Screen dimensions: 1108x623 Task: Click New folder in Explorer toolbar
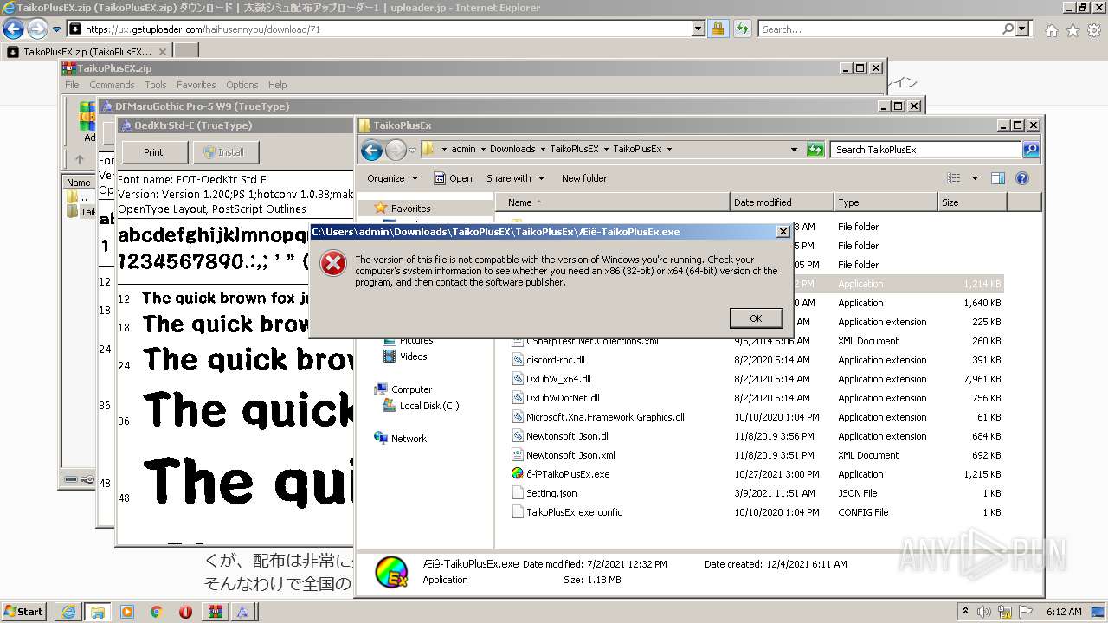[x=584, y=178]
